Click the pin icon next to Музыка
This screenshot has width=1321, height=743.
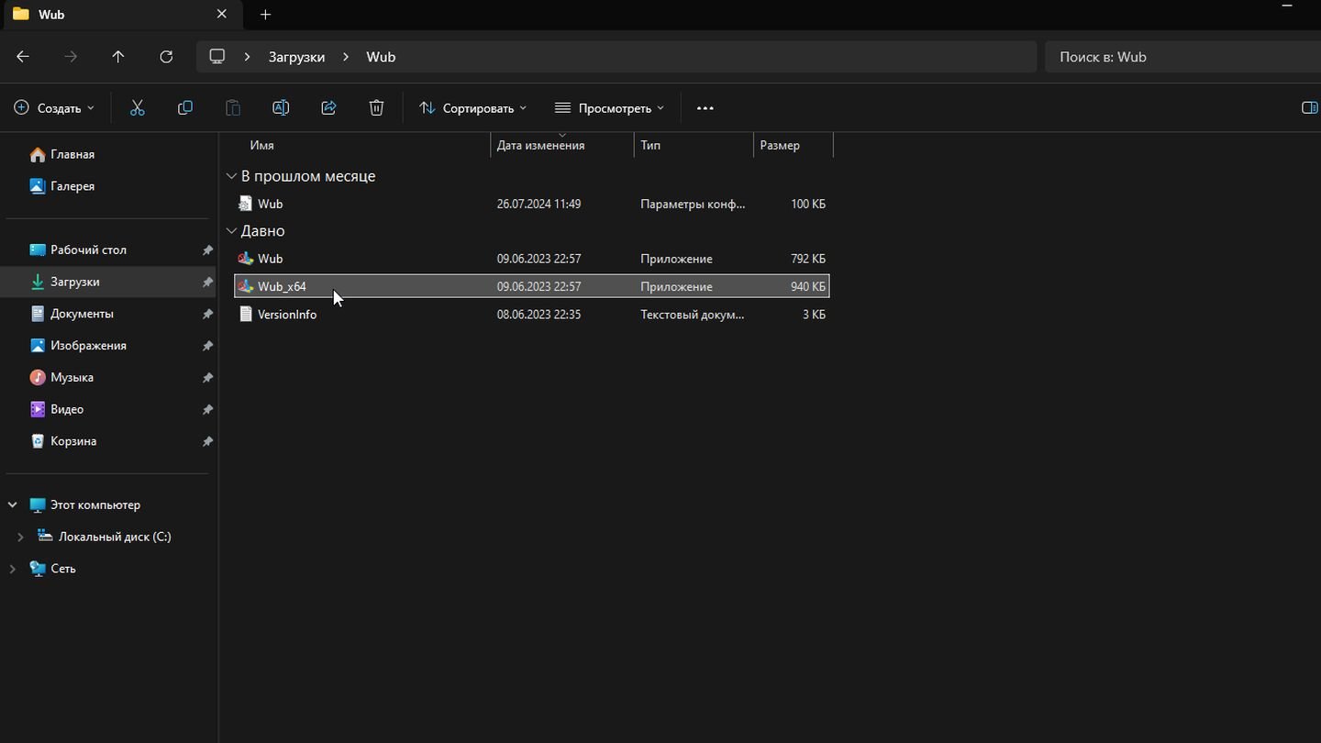[x=207, y=378]
